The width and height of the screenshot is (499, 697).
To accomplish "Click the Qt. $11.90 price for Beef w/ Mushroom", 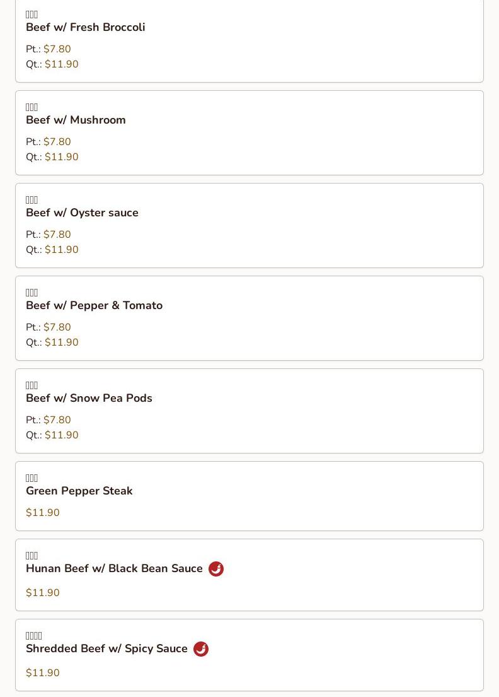I will (61, 157).
